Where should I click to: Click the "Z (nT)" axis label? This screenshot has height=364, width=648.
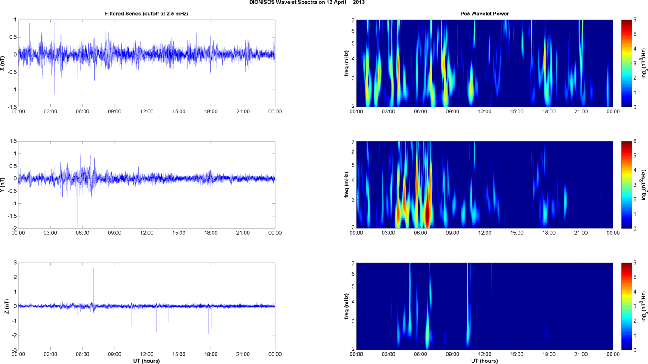(x=6, y=306)
